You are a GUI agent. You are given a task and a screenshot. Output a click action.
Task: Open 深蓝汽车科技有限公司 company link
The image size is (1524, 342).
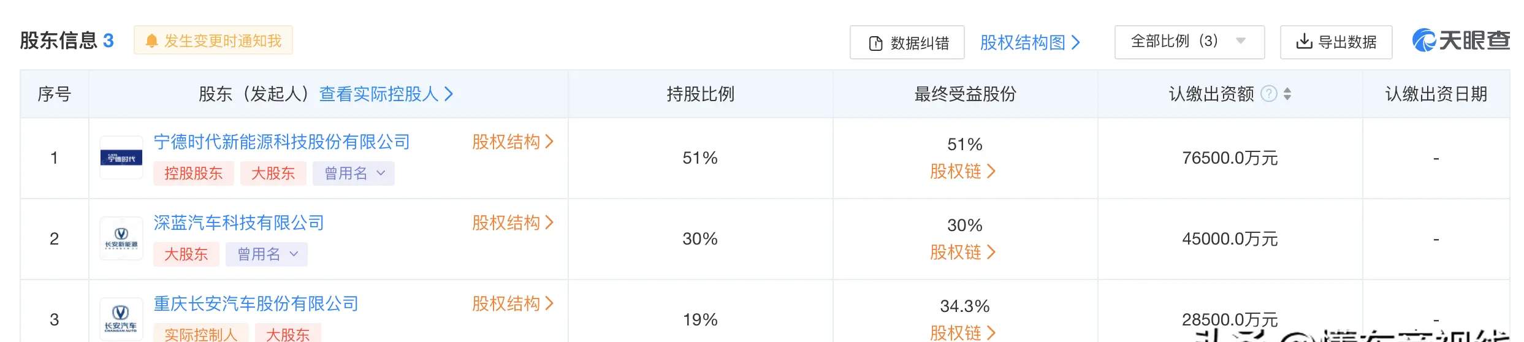[x=238, y=223]
